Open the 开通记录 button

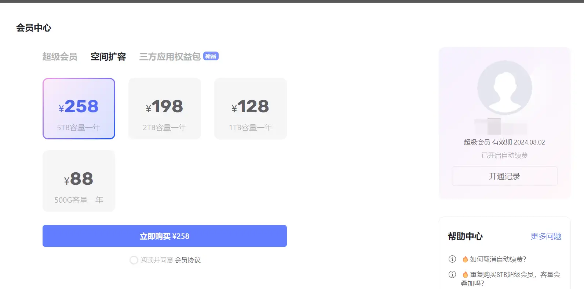coord(505,176)
